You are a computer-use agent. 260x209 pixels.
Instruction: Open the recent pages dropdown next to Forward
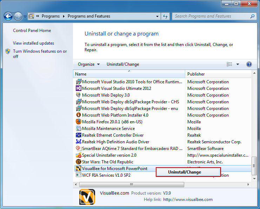coord(25,17)
